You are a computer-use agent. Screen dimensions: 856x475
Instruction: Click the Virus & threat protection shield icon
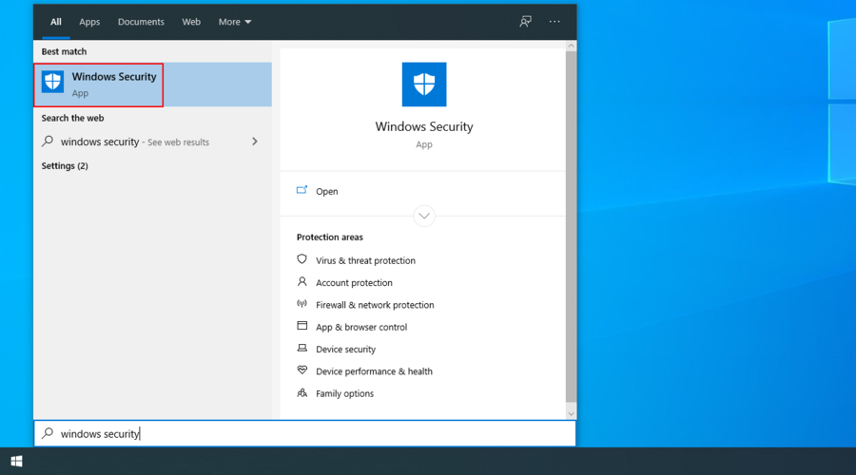(302, 259)
